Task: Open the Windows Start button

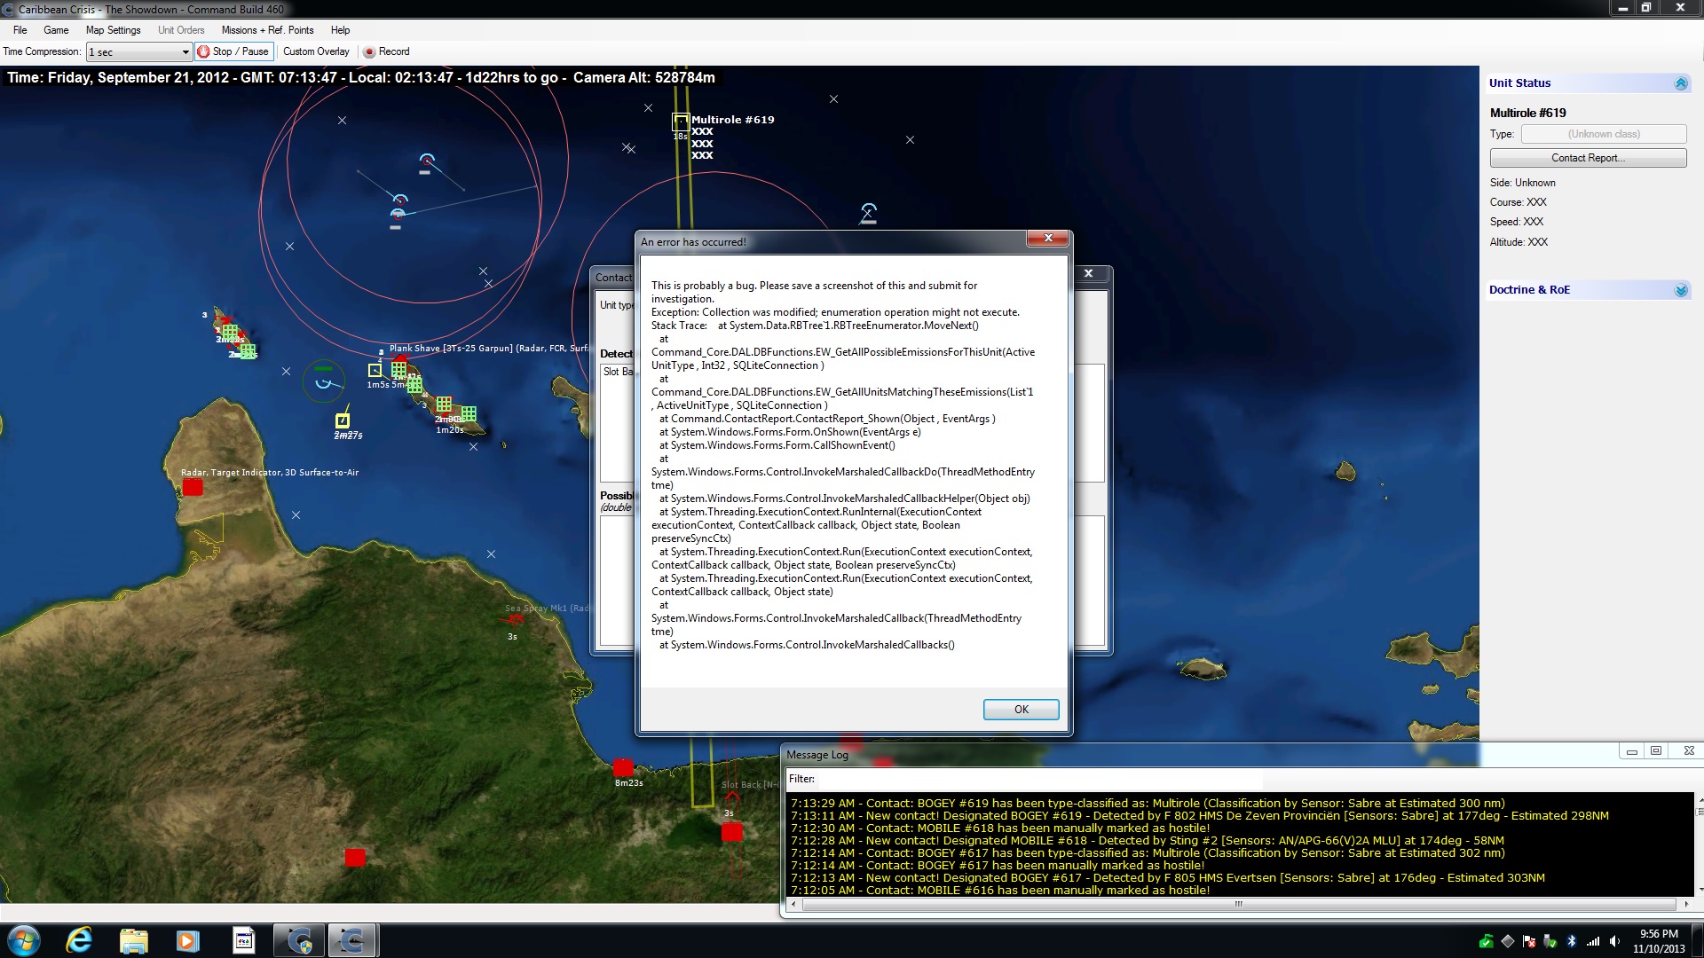Action: click(x=23, y=940)
